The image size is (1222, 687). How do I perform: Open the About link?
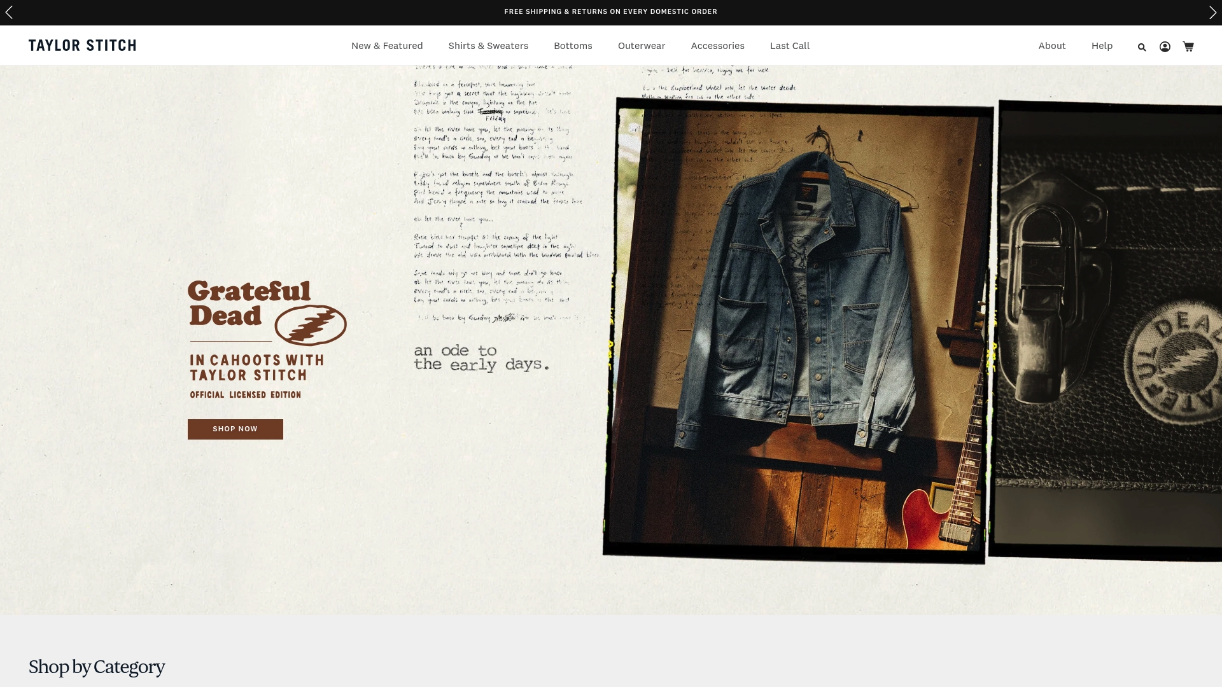click(1052, 46)
